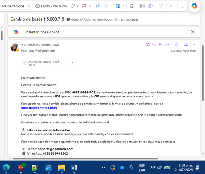Viewport: 205px width, 174px height.
Task: Expand the move-to dropdown arrow
Action: pos(123,6)
